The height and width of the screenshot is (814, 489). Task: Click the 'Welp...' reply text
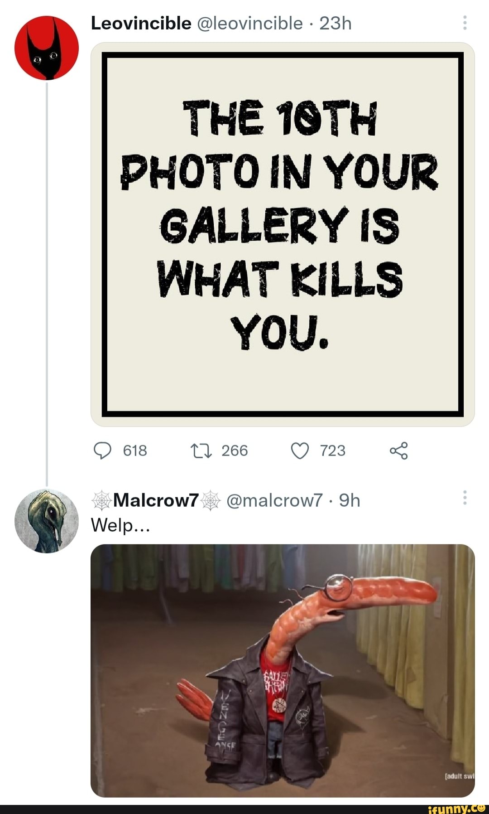pos(120,525)
